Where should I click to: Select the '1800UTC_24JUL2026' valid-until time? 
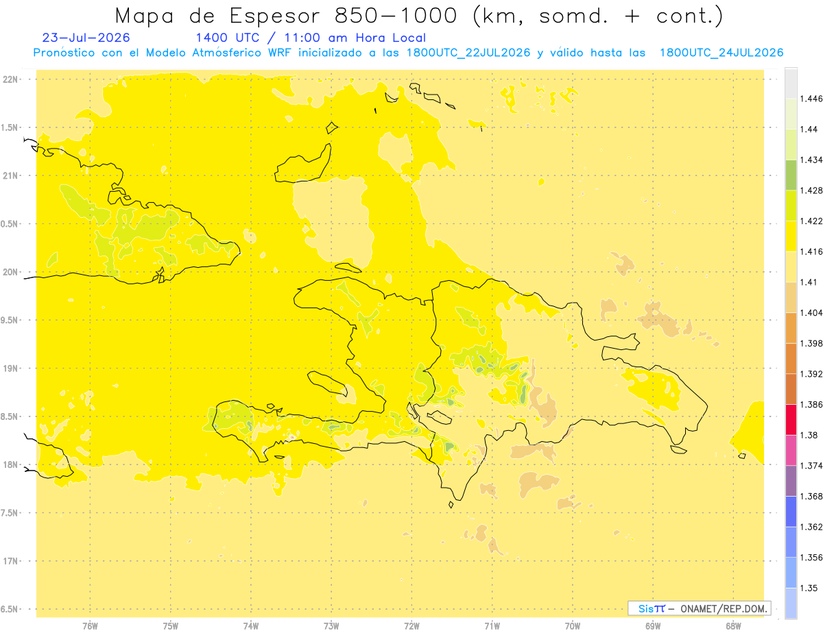click(721, 53)
